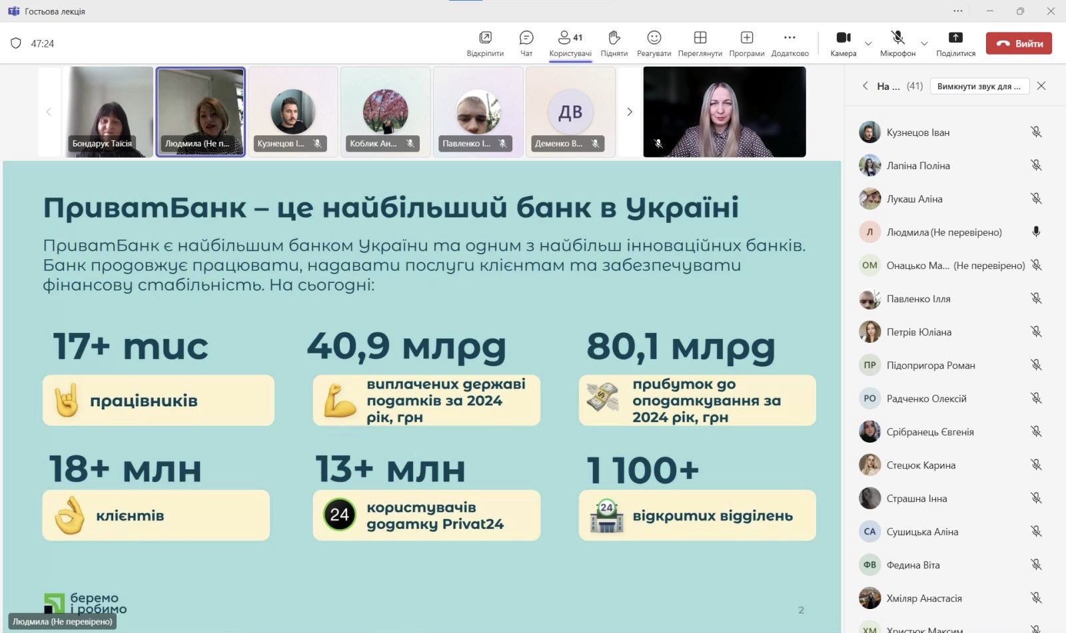Open the Chat (Чат) panel
Viewport: 1066px width, 633px height.
click(x=526, y=43)
